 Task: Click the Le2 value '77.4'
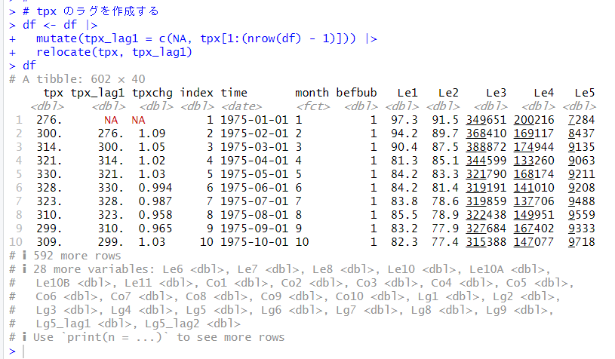[x=444, y=242]
